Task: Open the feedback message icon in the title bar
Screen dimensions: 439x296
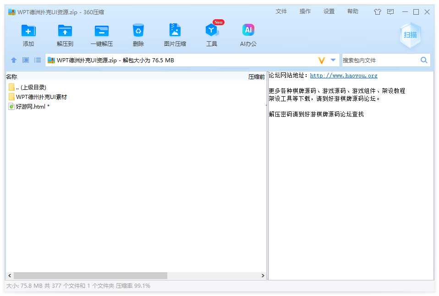Action: coord(390,12)
